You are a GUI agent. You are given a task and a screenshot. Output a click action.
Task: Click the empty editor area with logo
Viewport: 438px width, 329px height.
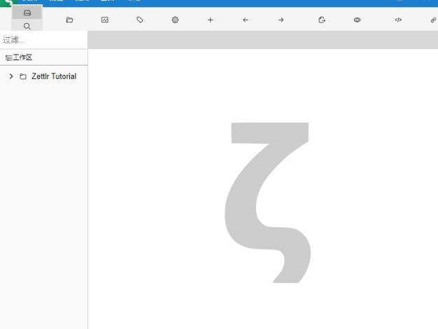point(266,203)
